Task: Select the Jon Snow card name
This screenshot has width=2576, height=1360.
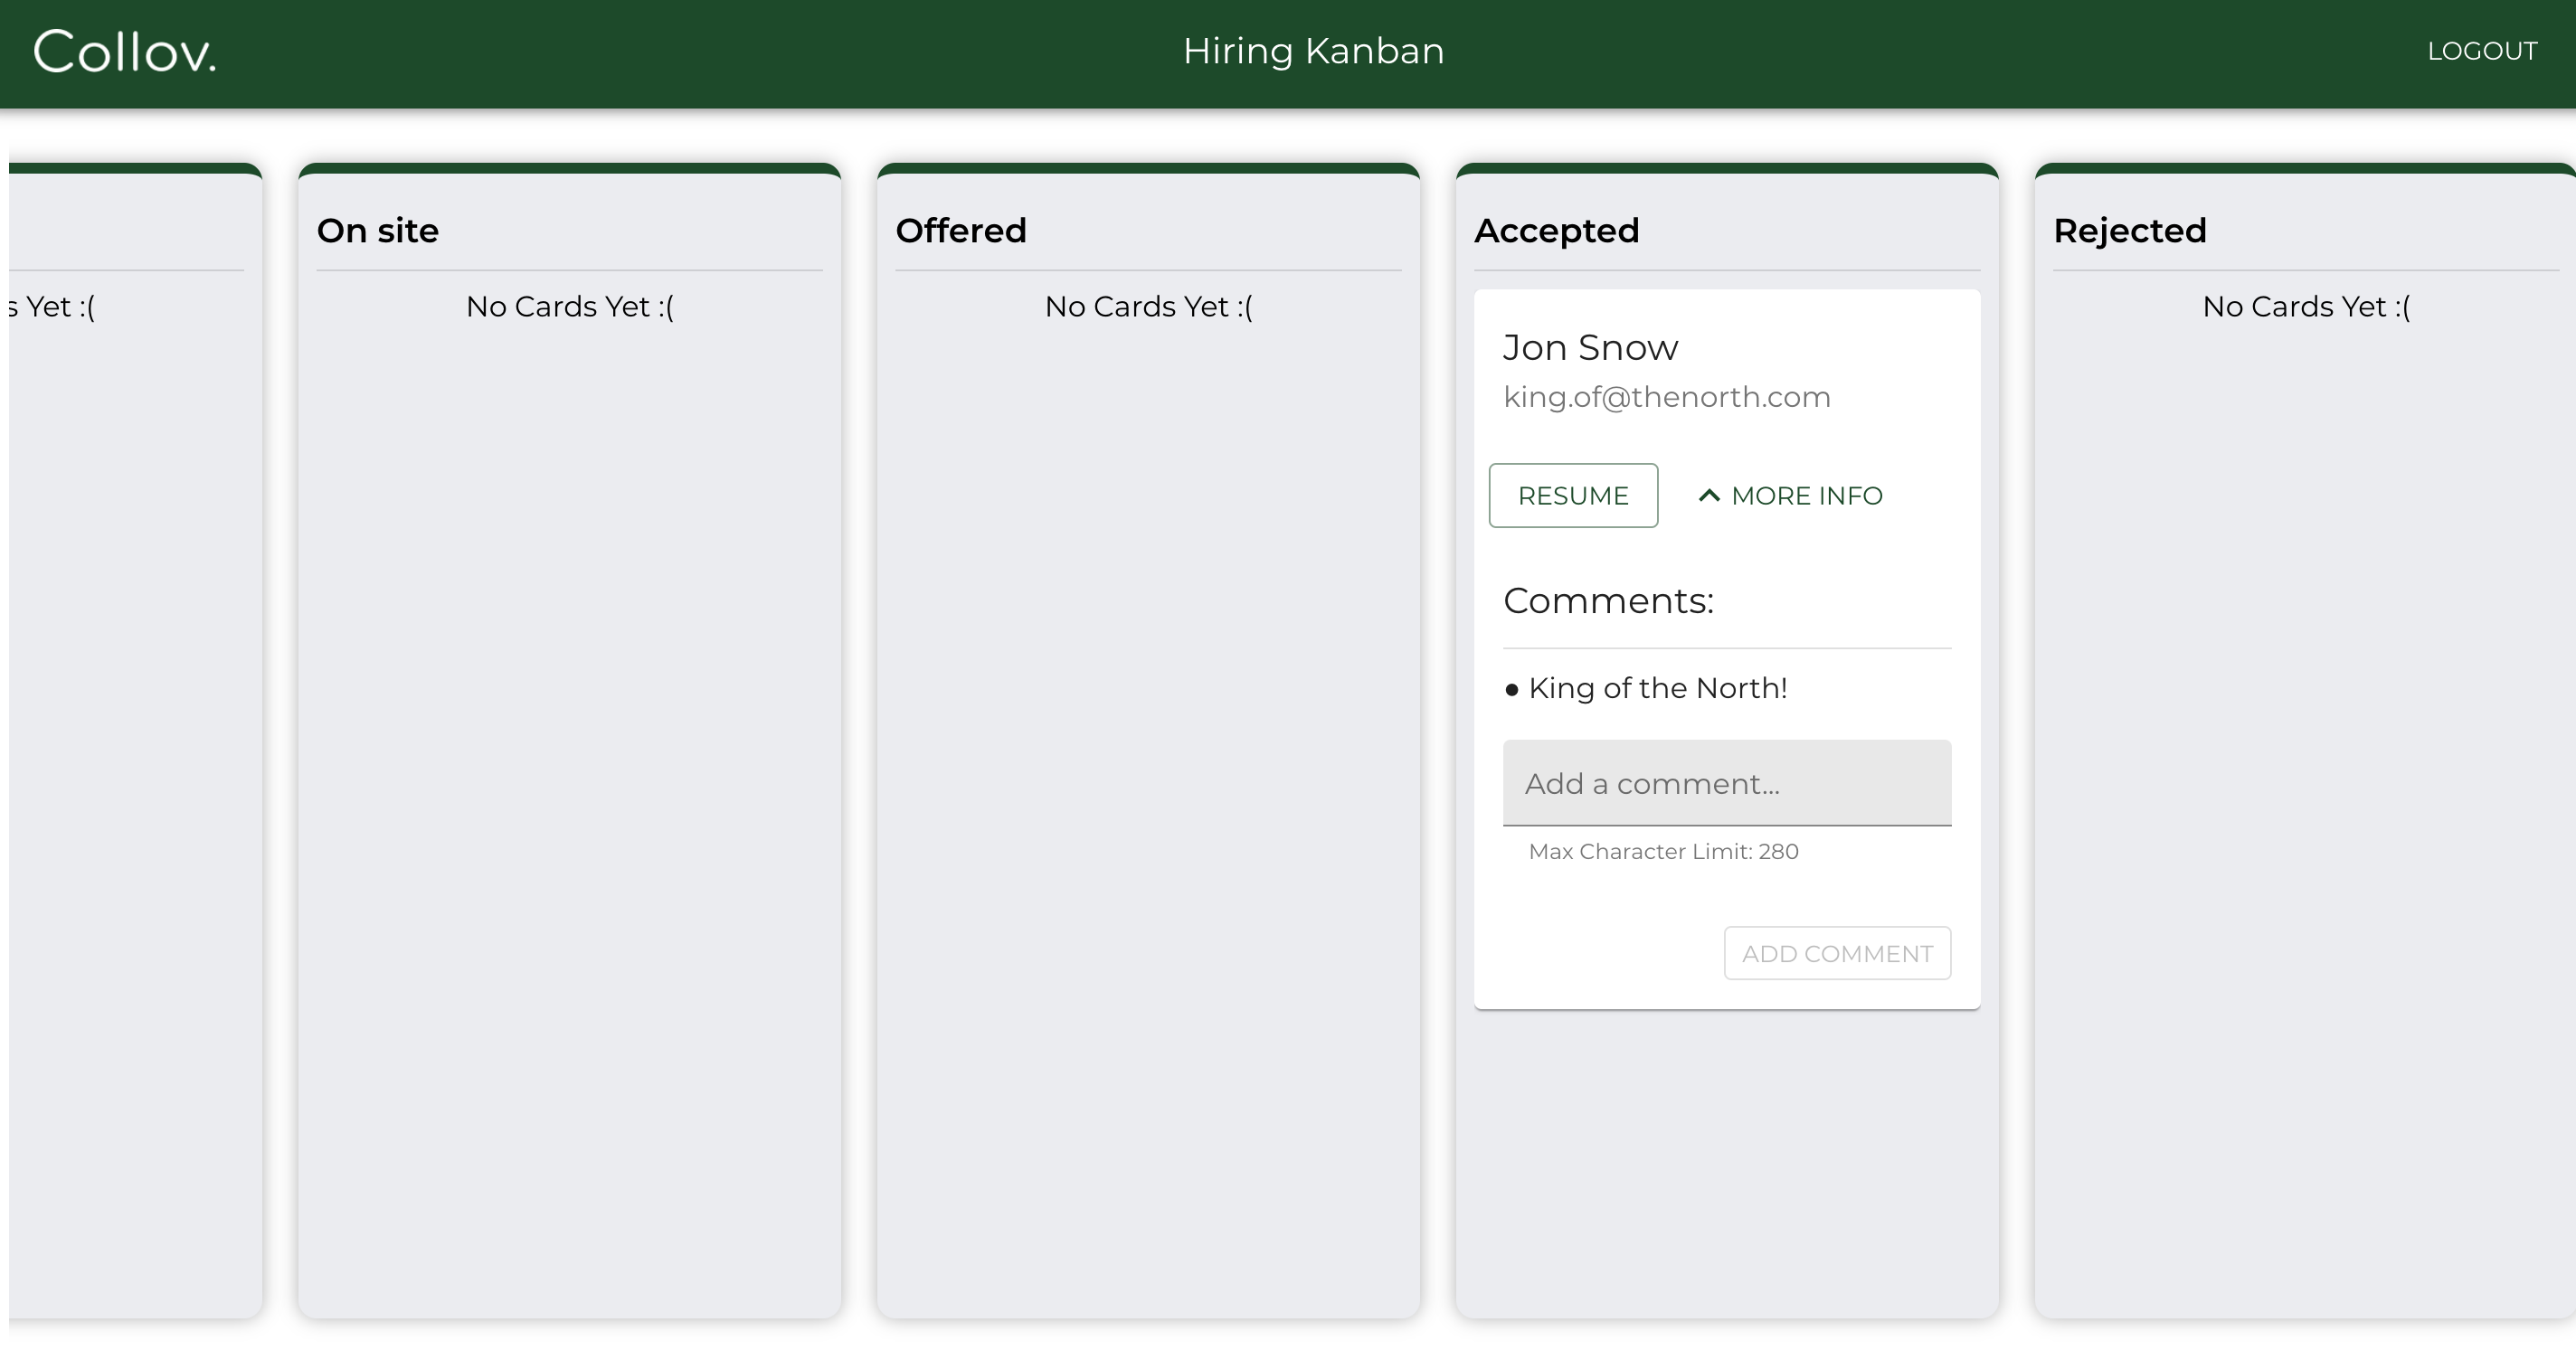Action: pyautogui.click(x=1590, y=347)
